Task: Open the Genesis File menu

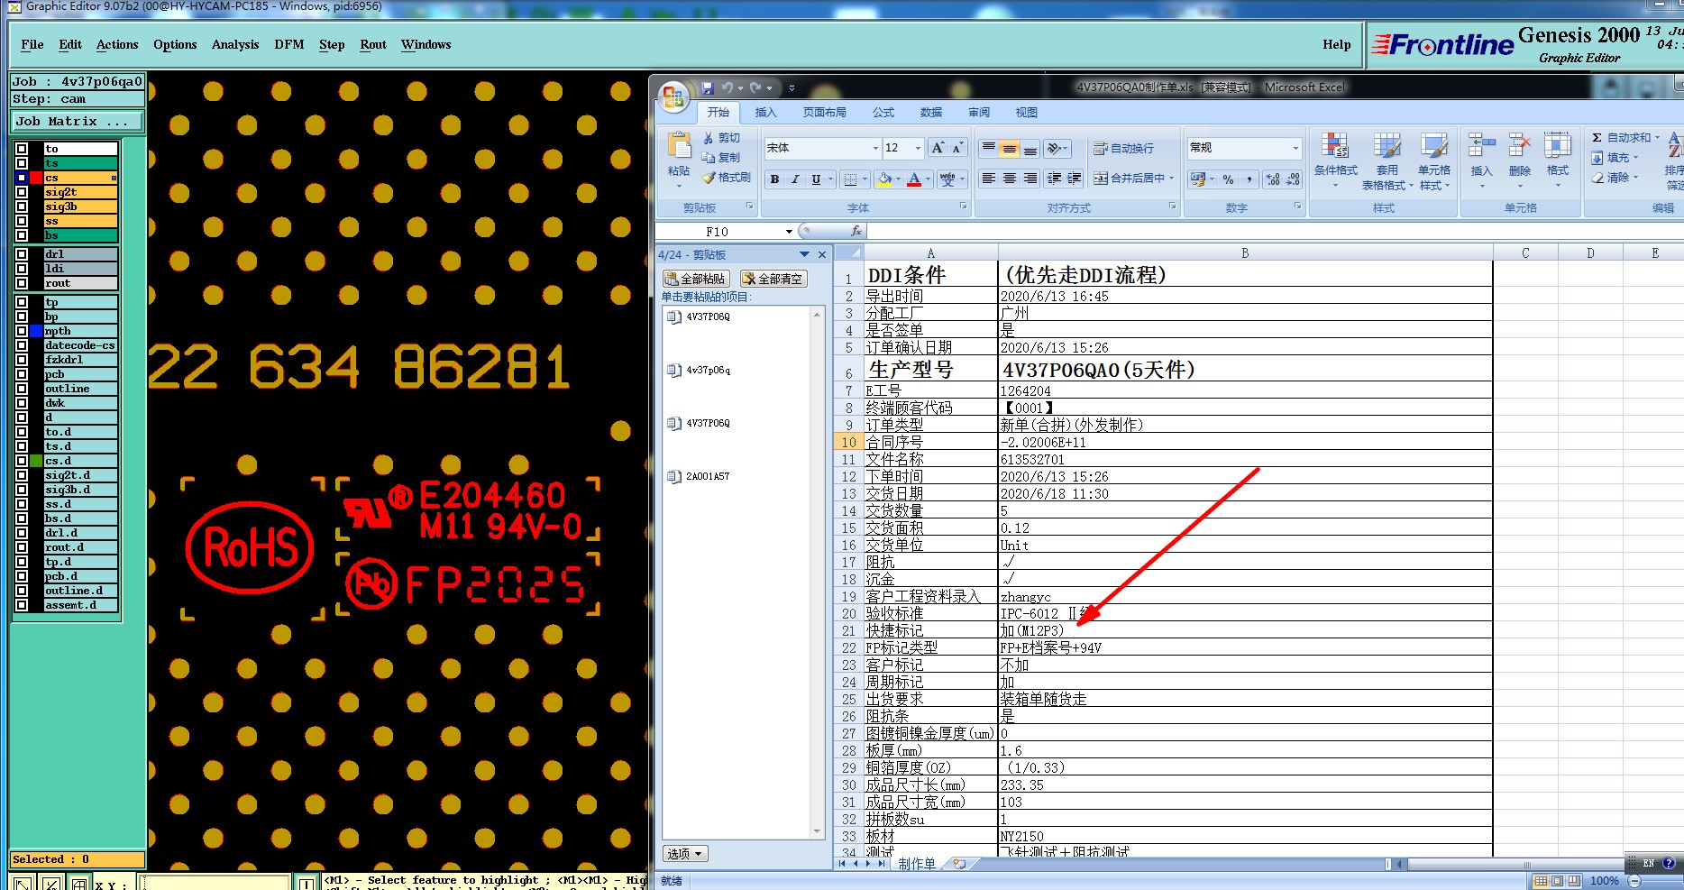Action: 32,44
